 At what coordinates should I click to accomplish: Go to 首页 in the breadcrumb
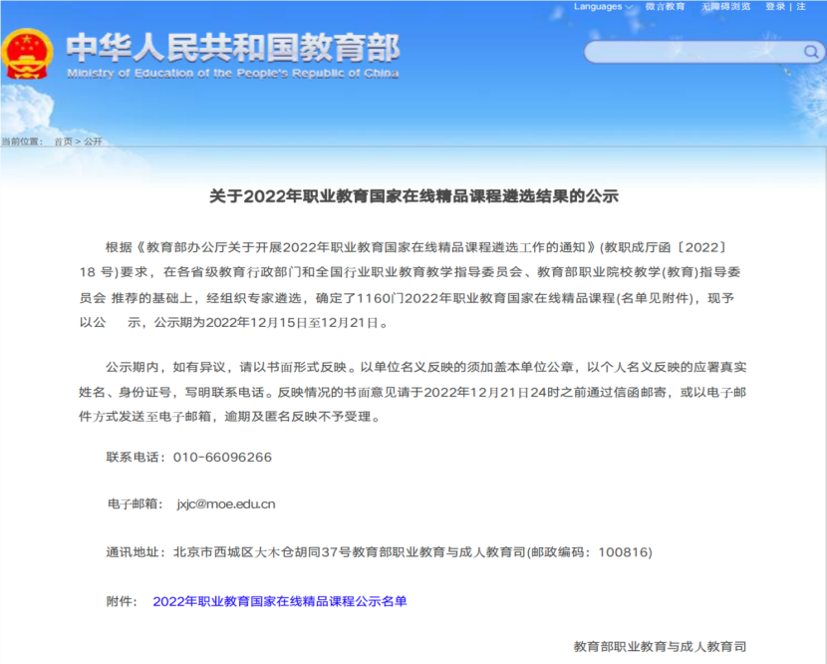(63, 142)
